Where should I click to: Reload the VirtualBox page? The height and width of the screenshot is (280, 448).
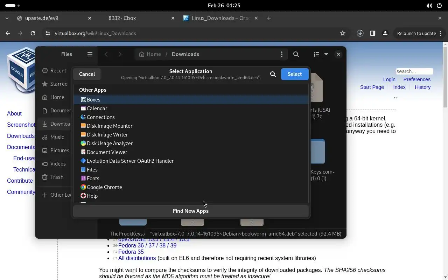tap(33, 33)
